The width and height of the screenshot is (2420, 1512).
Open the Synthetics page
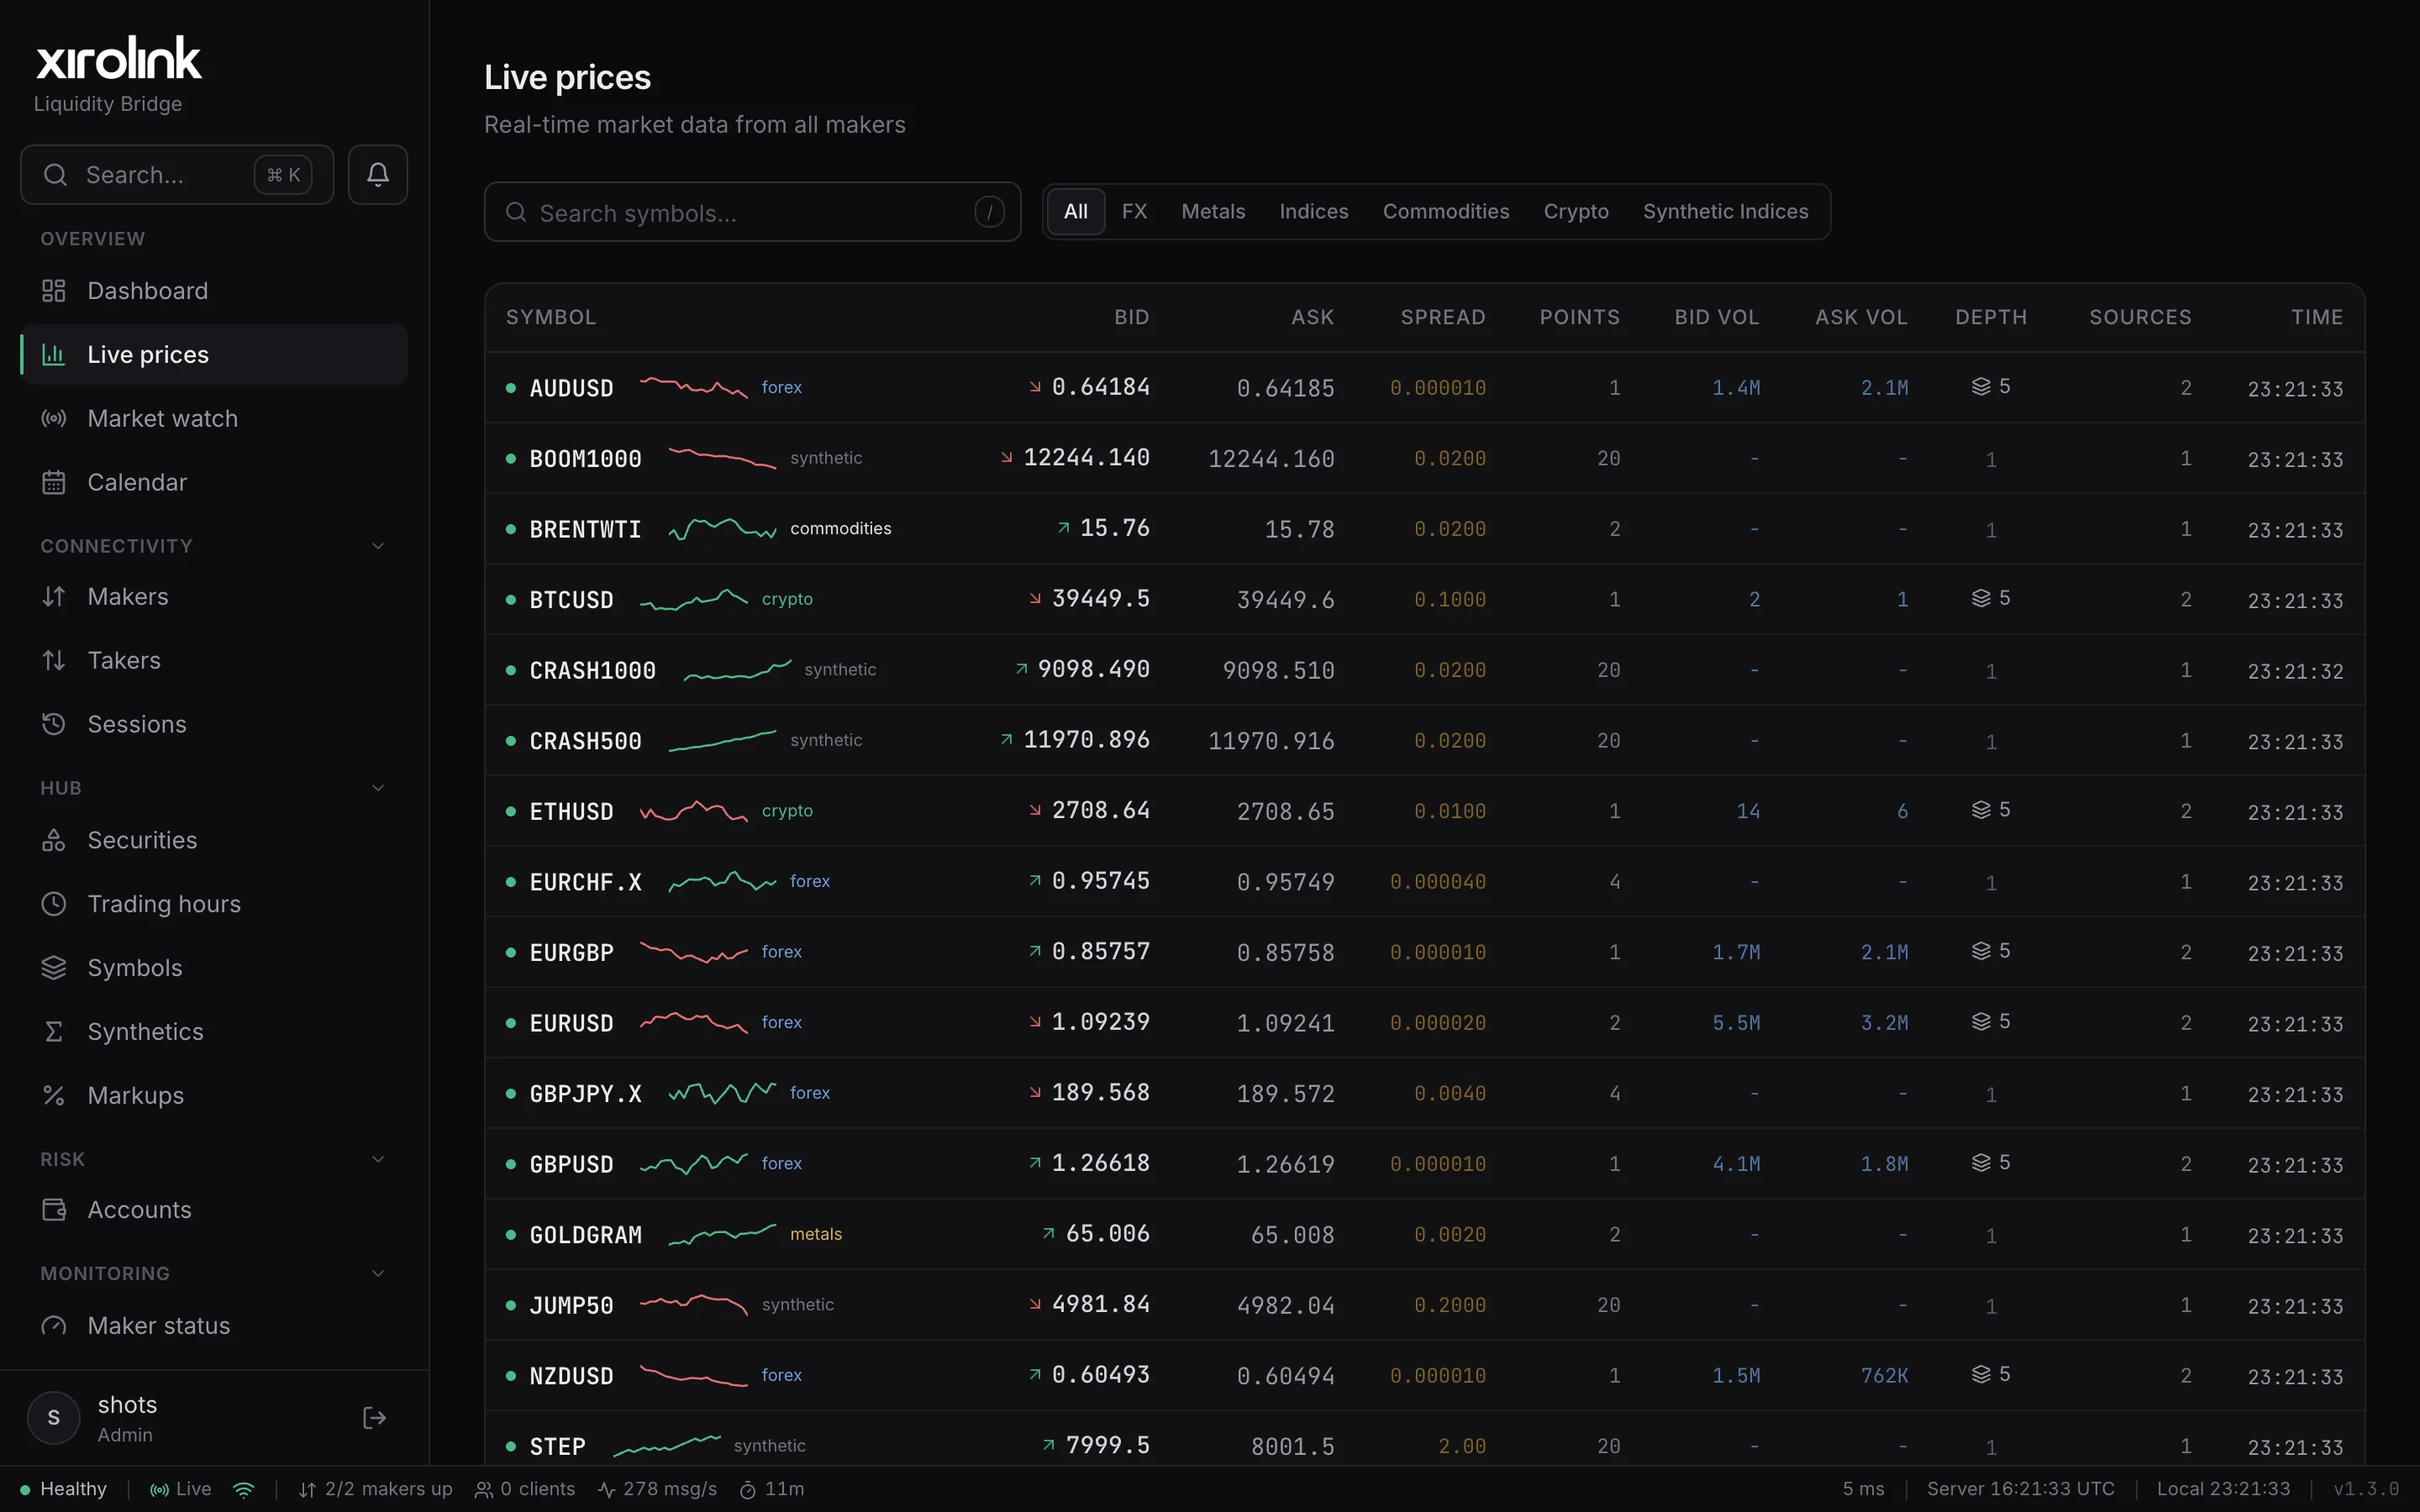point(214,1031)
